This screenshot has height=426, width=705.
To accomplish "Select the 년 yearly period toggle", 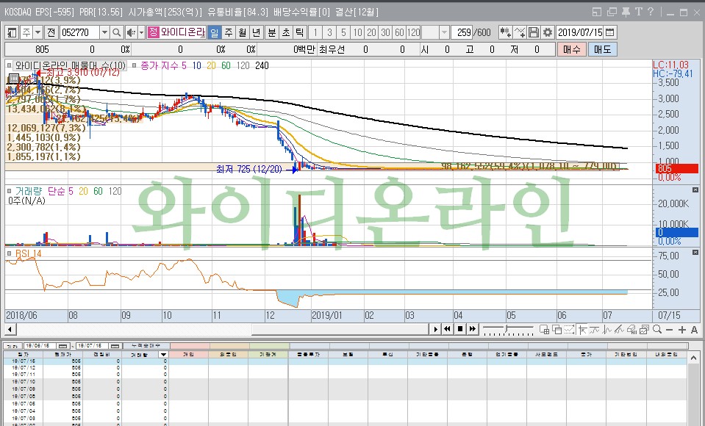I will (257, 32).
